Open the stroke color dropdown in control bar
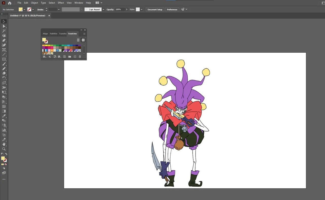 (x=33, y=9)
